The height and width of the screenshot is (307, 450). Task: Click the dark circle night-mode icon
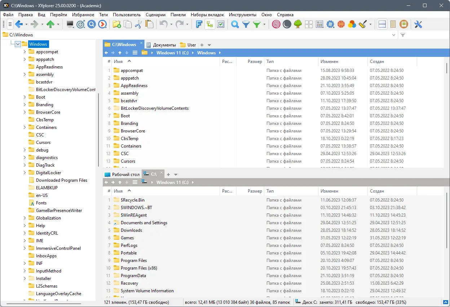point(286,24)
